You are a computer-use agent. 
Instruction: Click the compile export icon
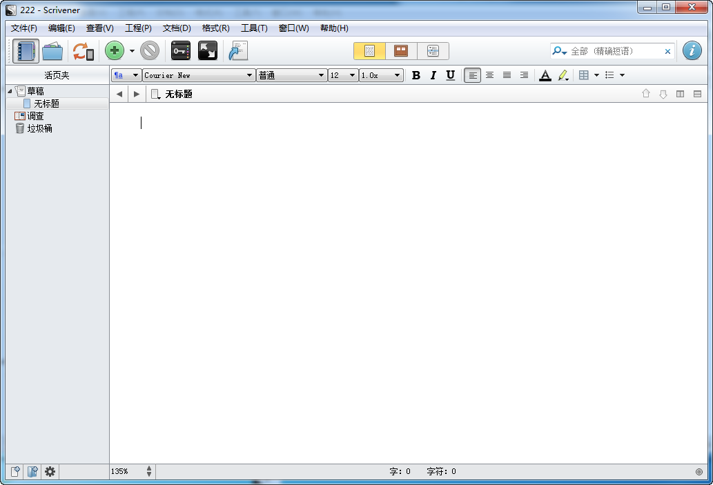point(238,51)
